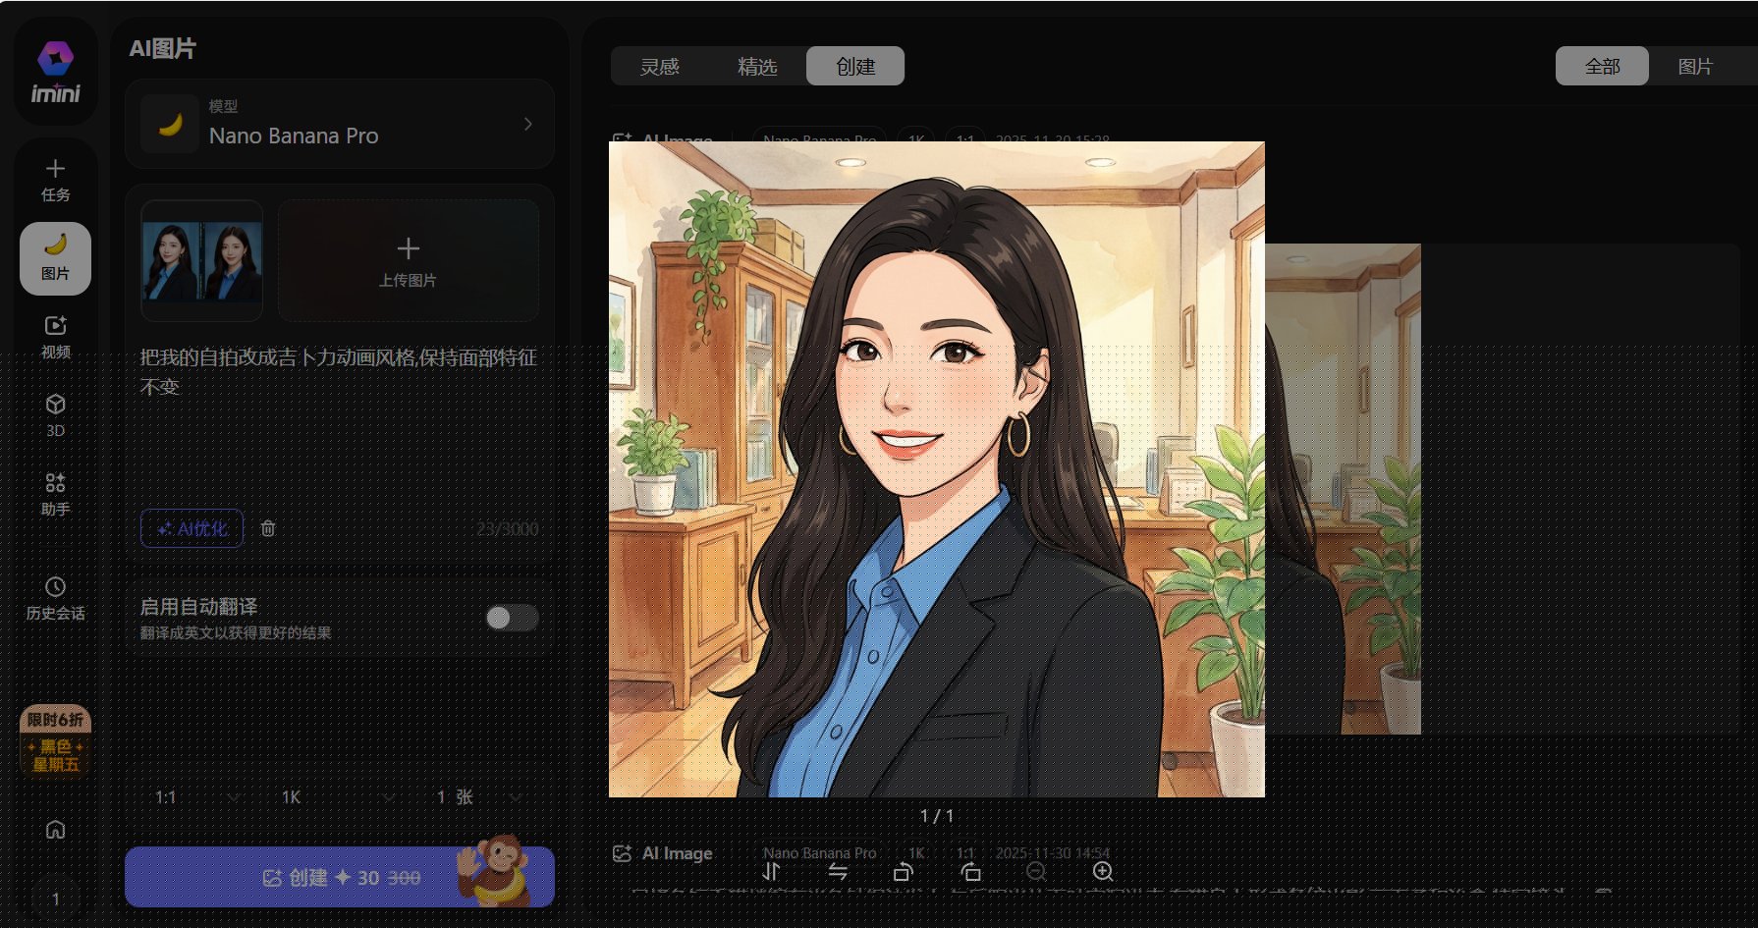Open the 1:1 aspect ratio dropdown
1758x928 pixels.
pyautogui.click(x=196, y=797)
